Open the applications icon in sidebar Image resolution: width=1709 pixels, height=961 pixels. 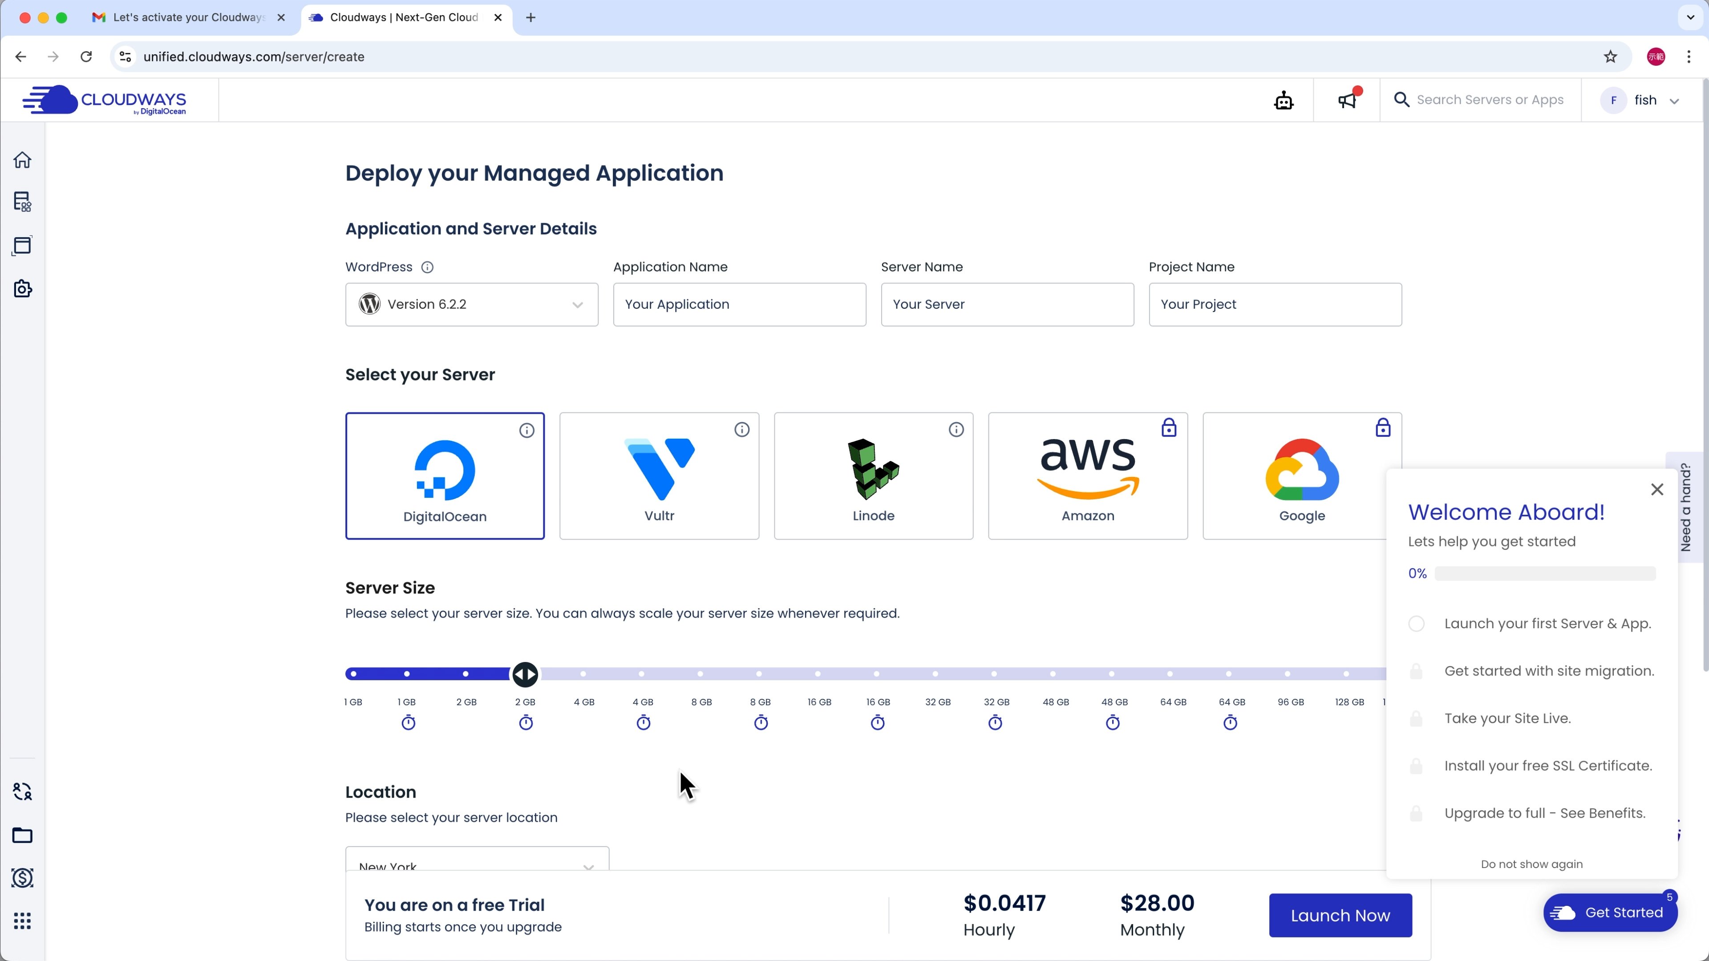(x=23, y=246)
